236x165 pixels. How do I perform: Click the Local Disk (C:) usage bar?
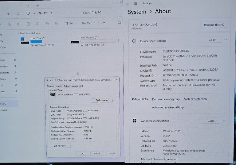click(x=49, y=42)
